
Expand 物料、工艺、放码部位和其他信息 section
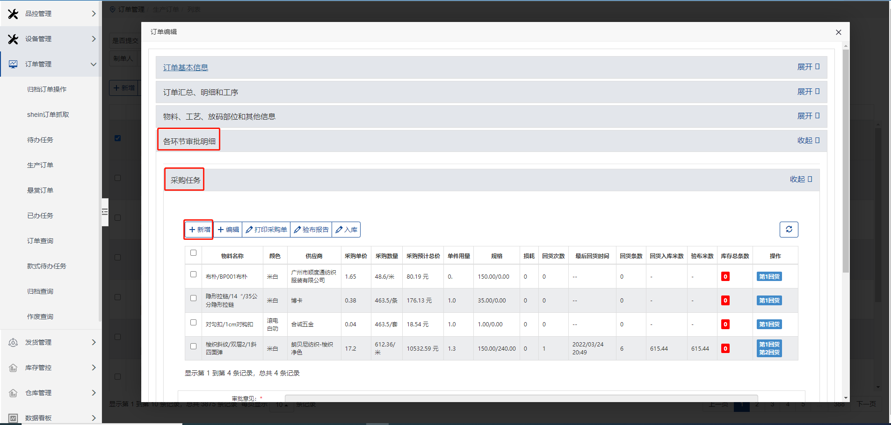[x=808, y=116]
